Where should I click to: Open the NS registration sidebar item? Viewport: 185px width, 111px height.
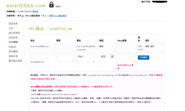(12, 47)
